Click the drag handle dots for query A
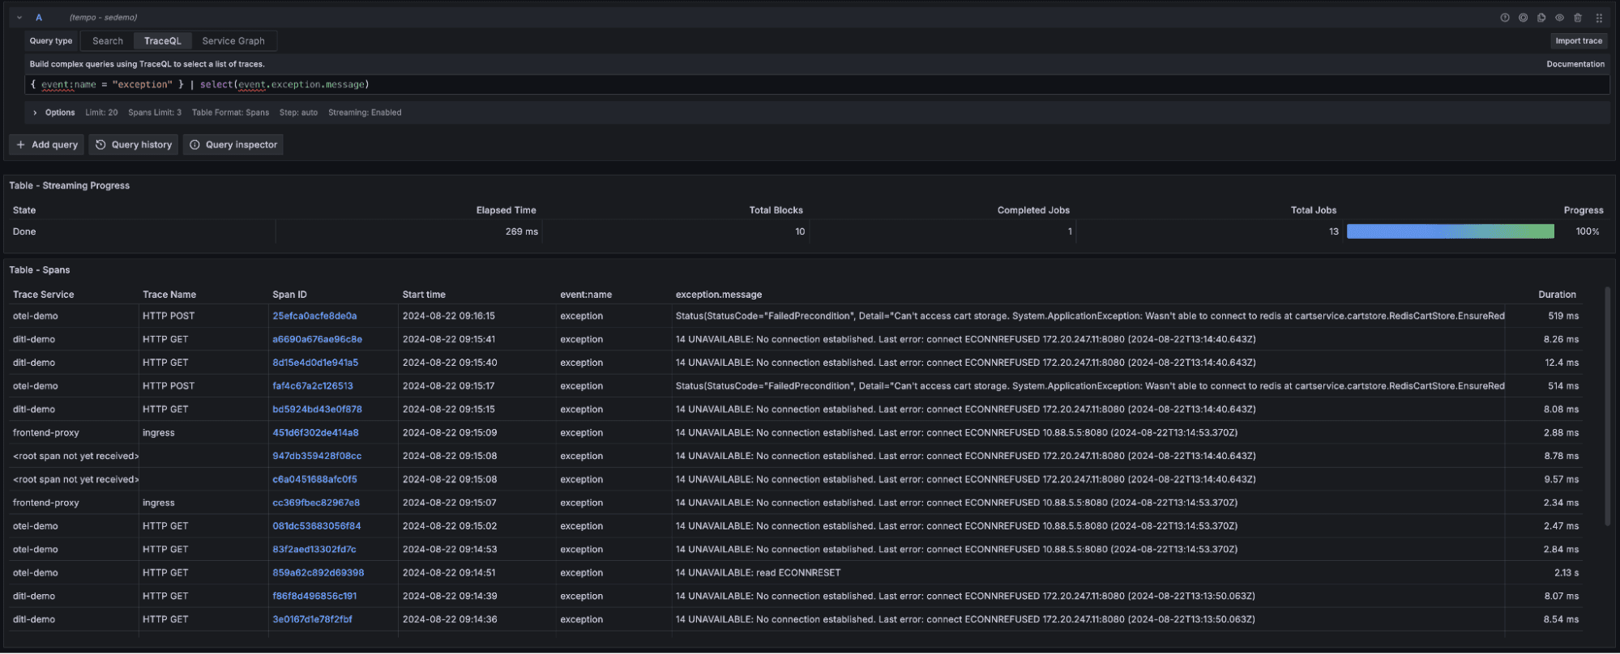 tap(1599, 18)
